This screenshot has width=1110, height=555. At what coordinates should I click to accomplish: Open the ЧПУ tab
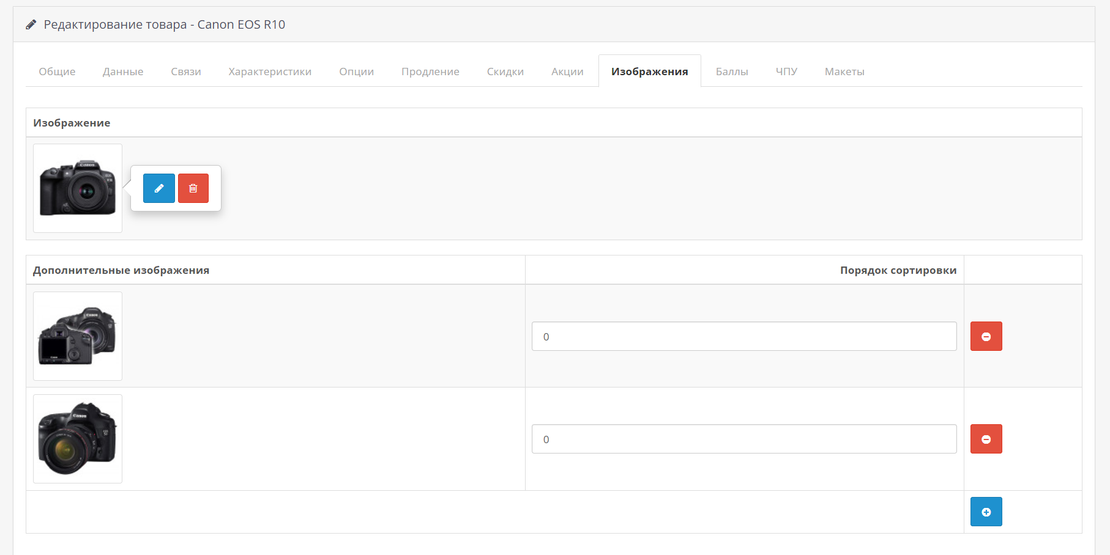(x=786, y=72)
